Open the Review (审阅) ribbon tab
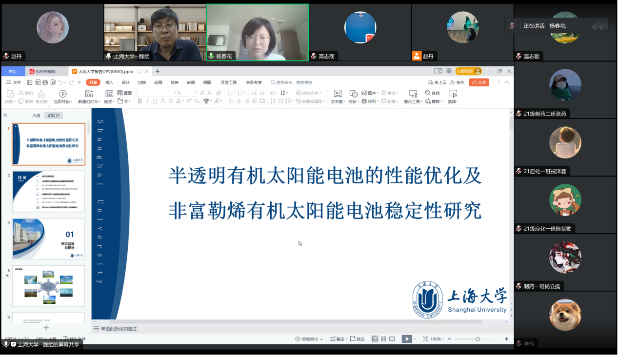This screenshot has height=357, width=619. coord(191,82)
